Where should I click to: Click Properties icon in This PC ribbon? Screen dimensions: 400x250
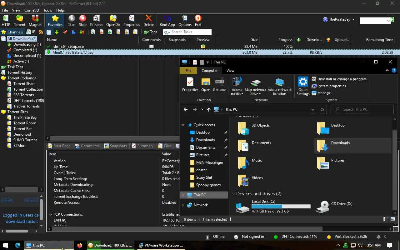[190, 85]
